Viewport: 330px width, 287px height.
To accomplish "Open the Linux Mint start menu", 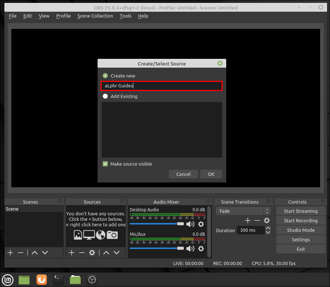I will pos(8,280).
